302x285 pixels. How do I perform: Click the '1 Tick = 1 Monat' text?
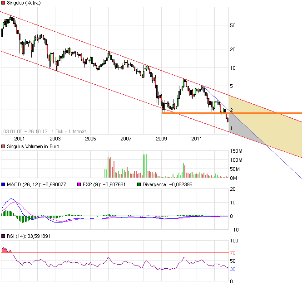click(x=69, y=131)
